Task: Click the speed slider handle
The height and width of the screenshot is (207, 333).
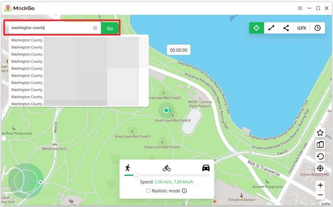Action: point(136,175)
